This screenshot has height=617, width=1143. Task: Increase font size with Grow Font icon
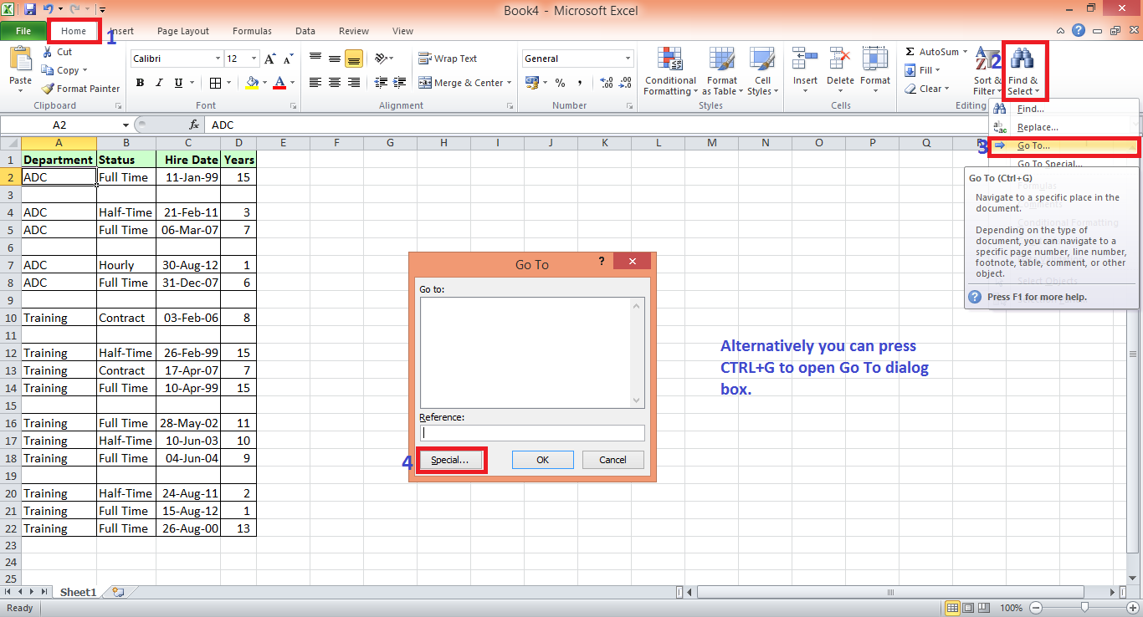tap(269, 59)
